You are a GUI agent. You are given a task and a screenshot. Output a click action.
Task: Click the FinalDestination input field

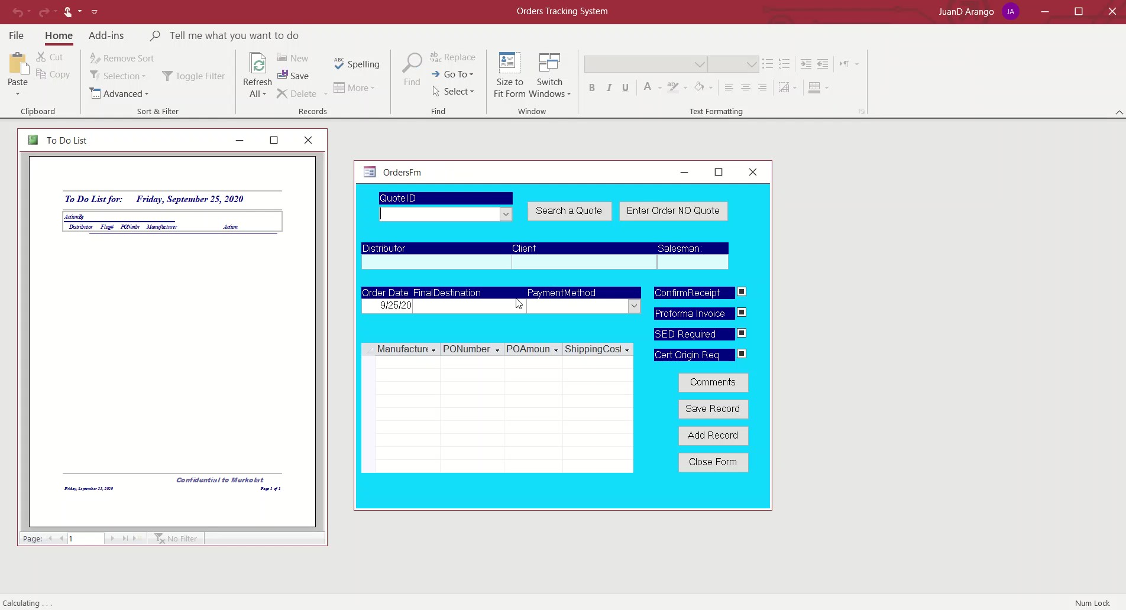[469, 306]
